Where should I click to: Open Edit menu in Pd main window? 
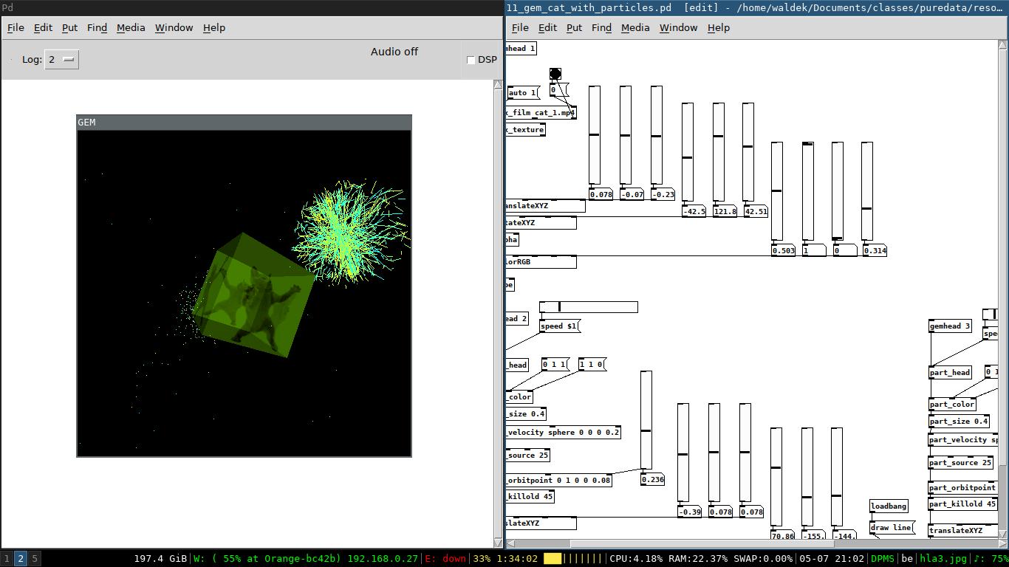(x=43, y=27)
